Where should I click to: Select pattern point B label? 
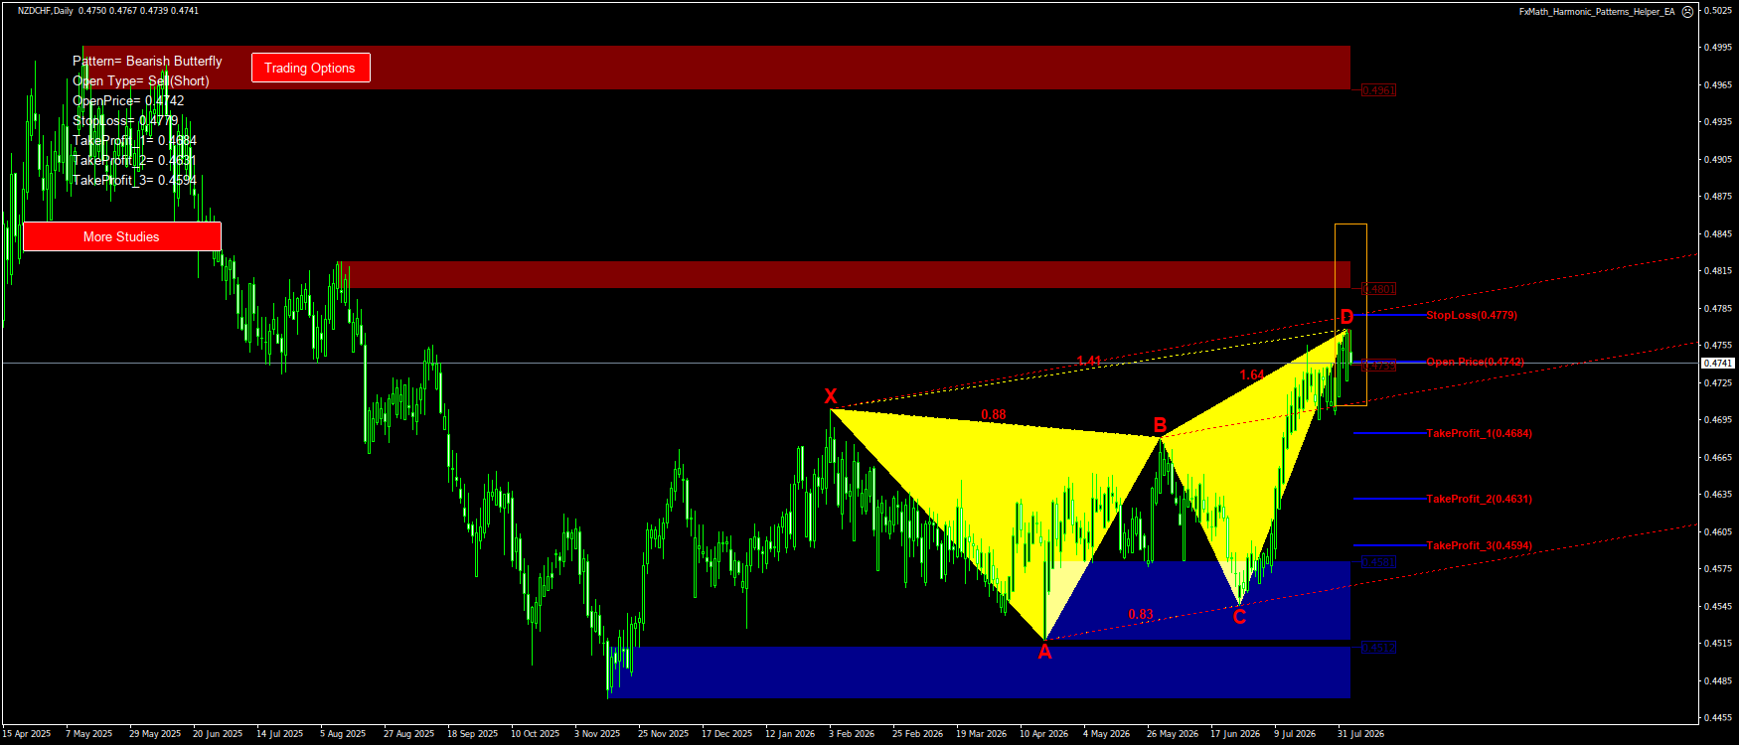(1160, 426)
